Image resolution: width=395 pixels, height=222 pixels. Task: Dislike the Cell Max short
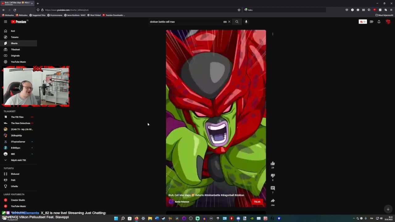coord(273,176)
